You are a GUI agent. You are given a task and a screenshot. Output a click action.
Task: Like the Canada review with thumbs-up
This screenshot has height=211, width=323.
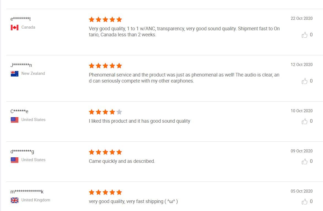coord(304,35)
